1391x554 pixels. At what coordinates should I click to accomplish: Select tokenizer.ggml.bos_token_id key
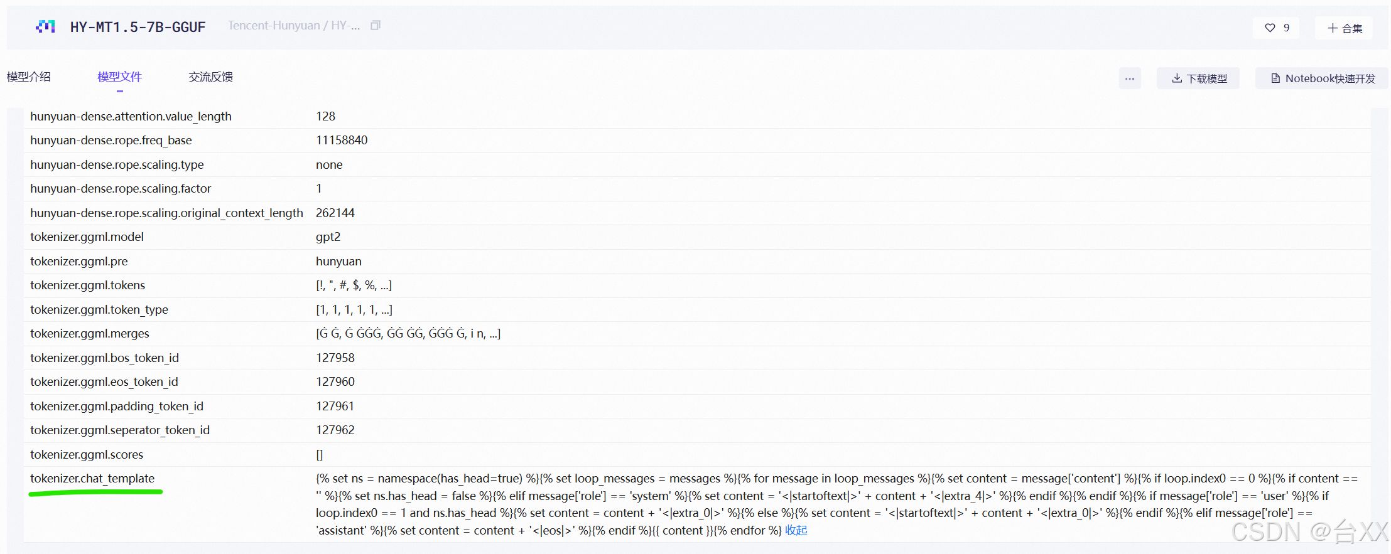tap(104, 358)
